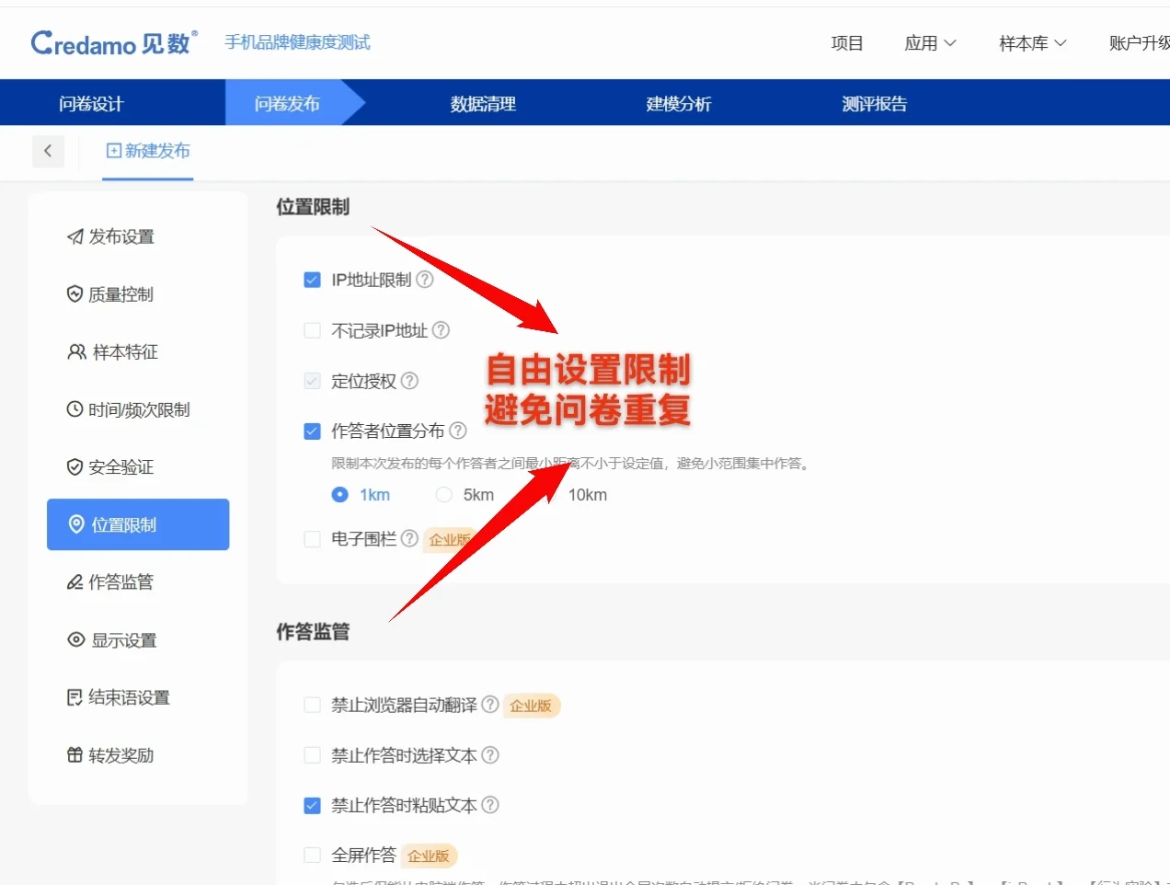The width and height of the screenshot is (1170, 885).
Task: Click the back chevron above the sidebar
Action: click(x=48, y=151)
